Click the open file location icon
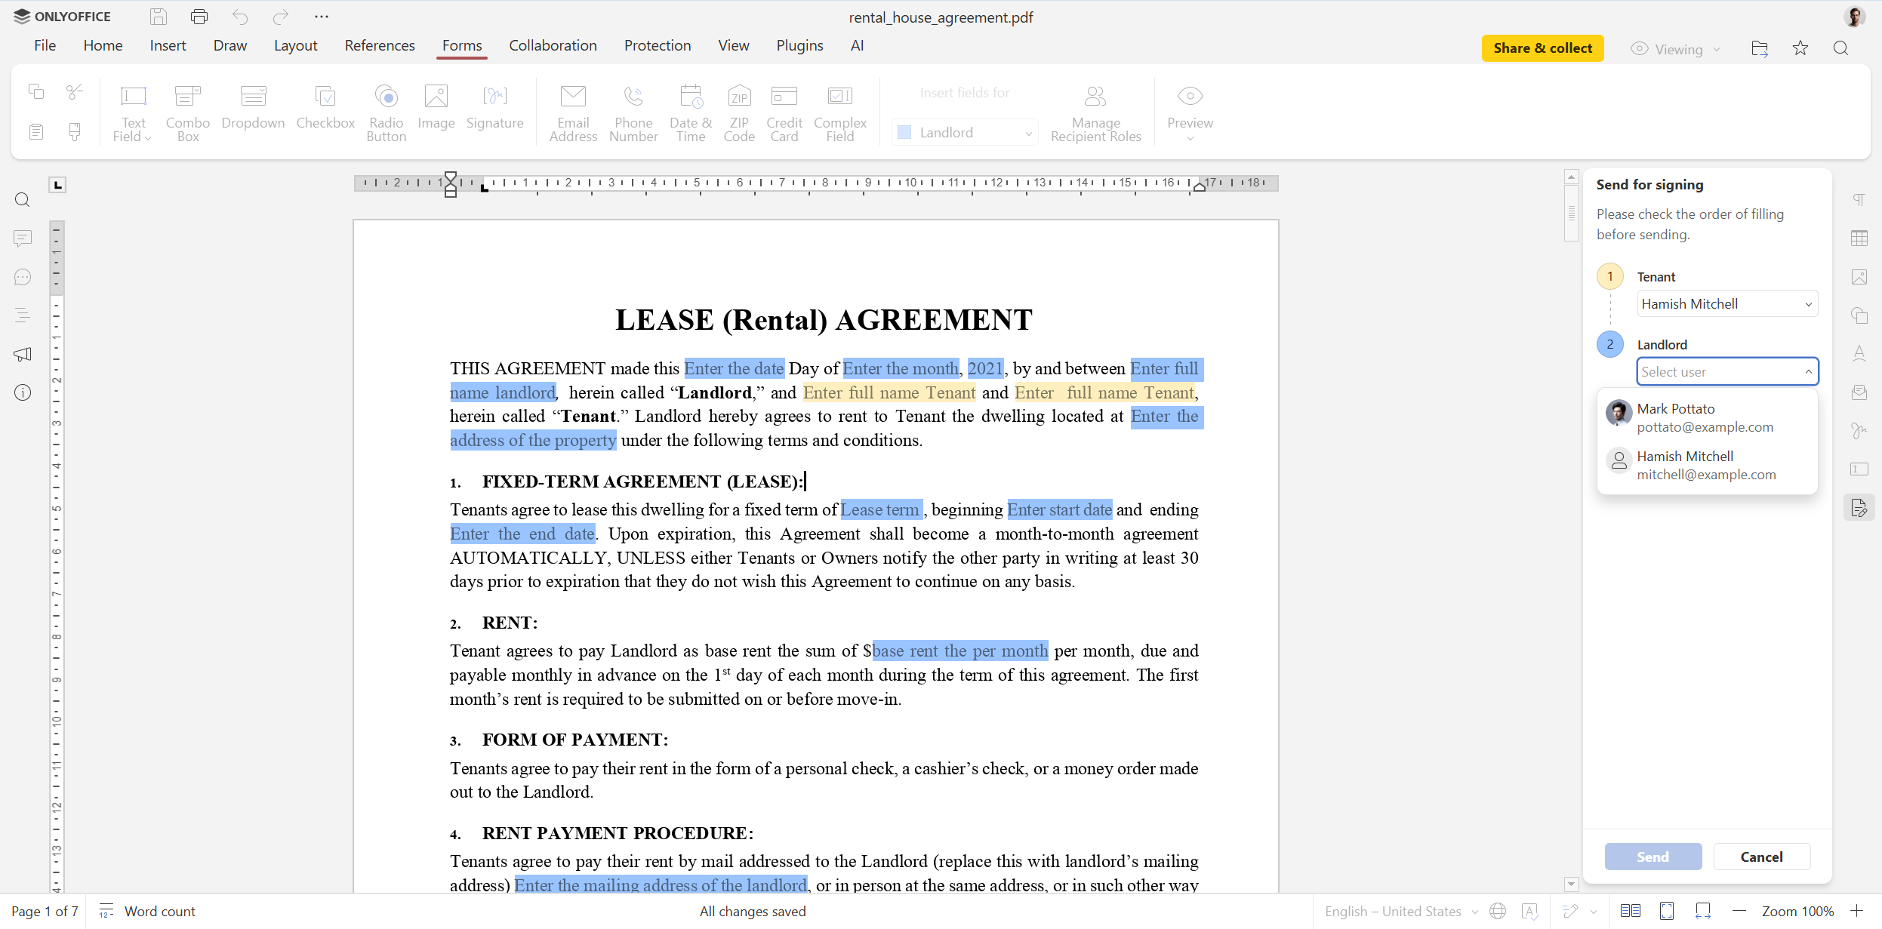This screenshot has width=1882, height=929. tap(1760, 48)
